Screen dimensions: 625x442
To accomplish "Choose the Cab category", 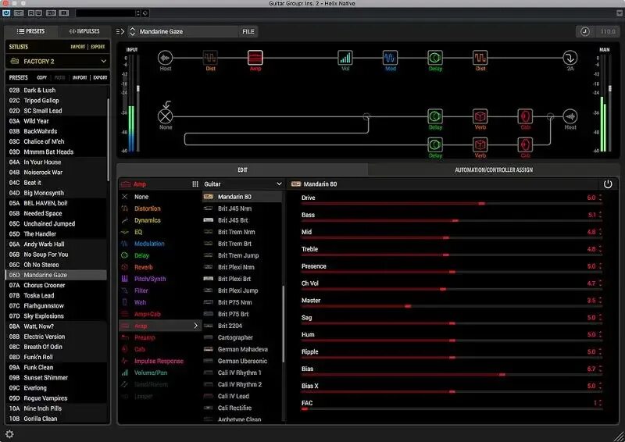I will click(x=140, y=349).
